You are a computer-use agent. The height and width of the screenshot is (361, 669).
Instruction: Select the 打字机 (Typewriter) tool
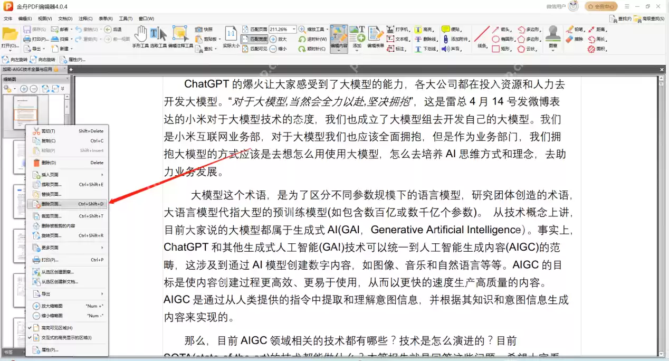[398, 31]
